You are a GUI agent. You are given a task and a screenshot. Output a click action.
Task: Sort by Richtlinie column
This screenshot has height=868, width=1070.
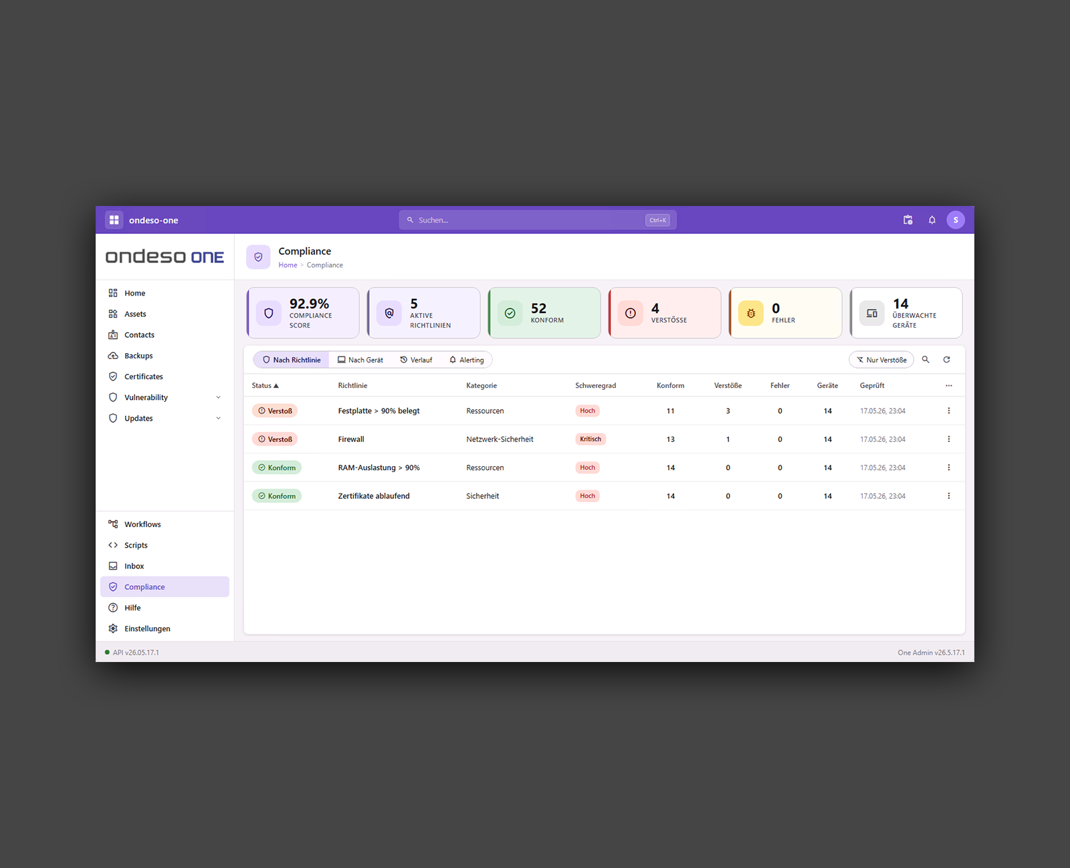tap(352, 386)
